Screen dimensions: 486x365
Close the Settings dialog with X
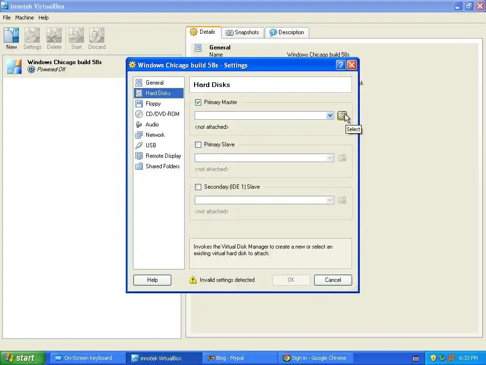352,65
